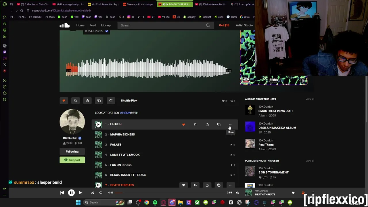Open the shopify bookmark
The height and width of the screenshot is (207, 368).
pyautogui.click(x=189, y=17)
